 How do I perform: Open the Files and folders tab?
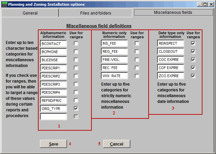(95, 13)
